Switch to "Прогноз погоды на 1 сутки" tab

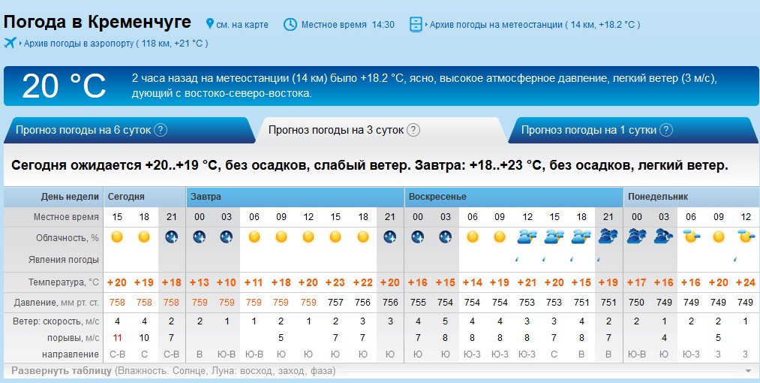point(588,130)
